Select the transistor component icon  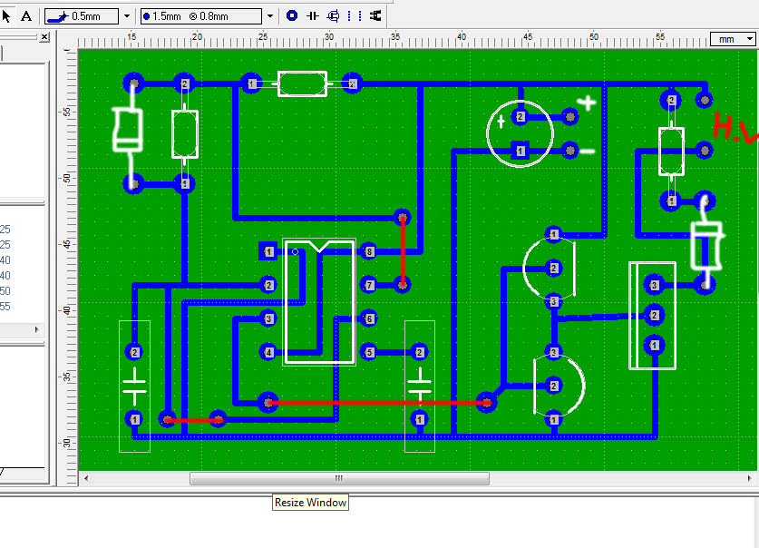click(x=333, y=16)
